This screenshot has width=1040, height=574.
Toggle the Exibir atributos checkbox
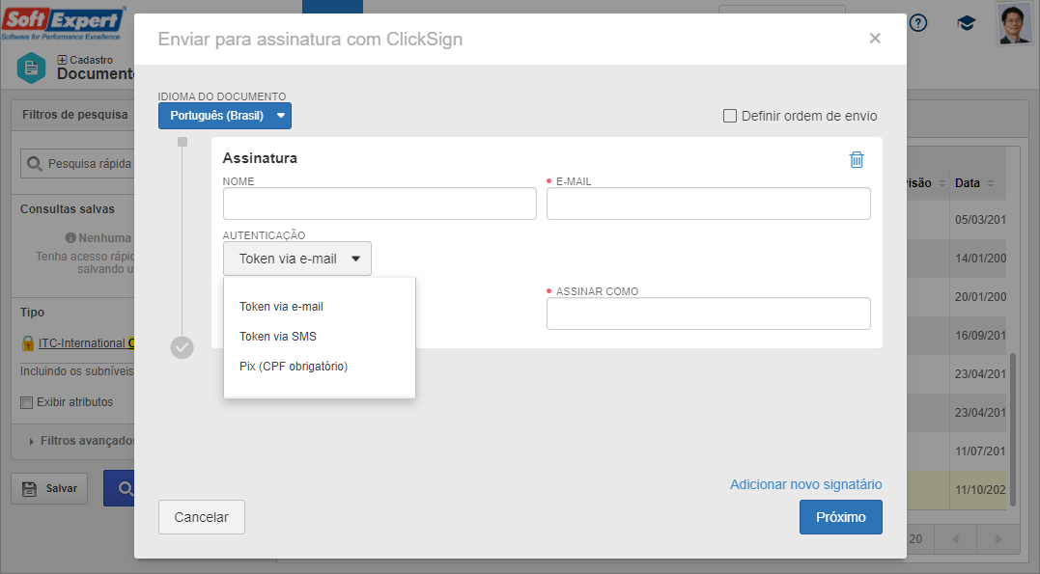(26, 402)
